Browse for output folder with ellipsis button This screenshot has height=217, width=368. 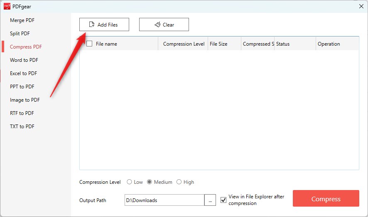coord(210,200)
